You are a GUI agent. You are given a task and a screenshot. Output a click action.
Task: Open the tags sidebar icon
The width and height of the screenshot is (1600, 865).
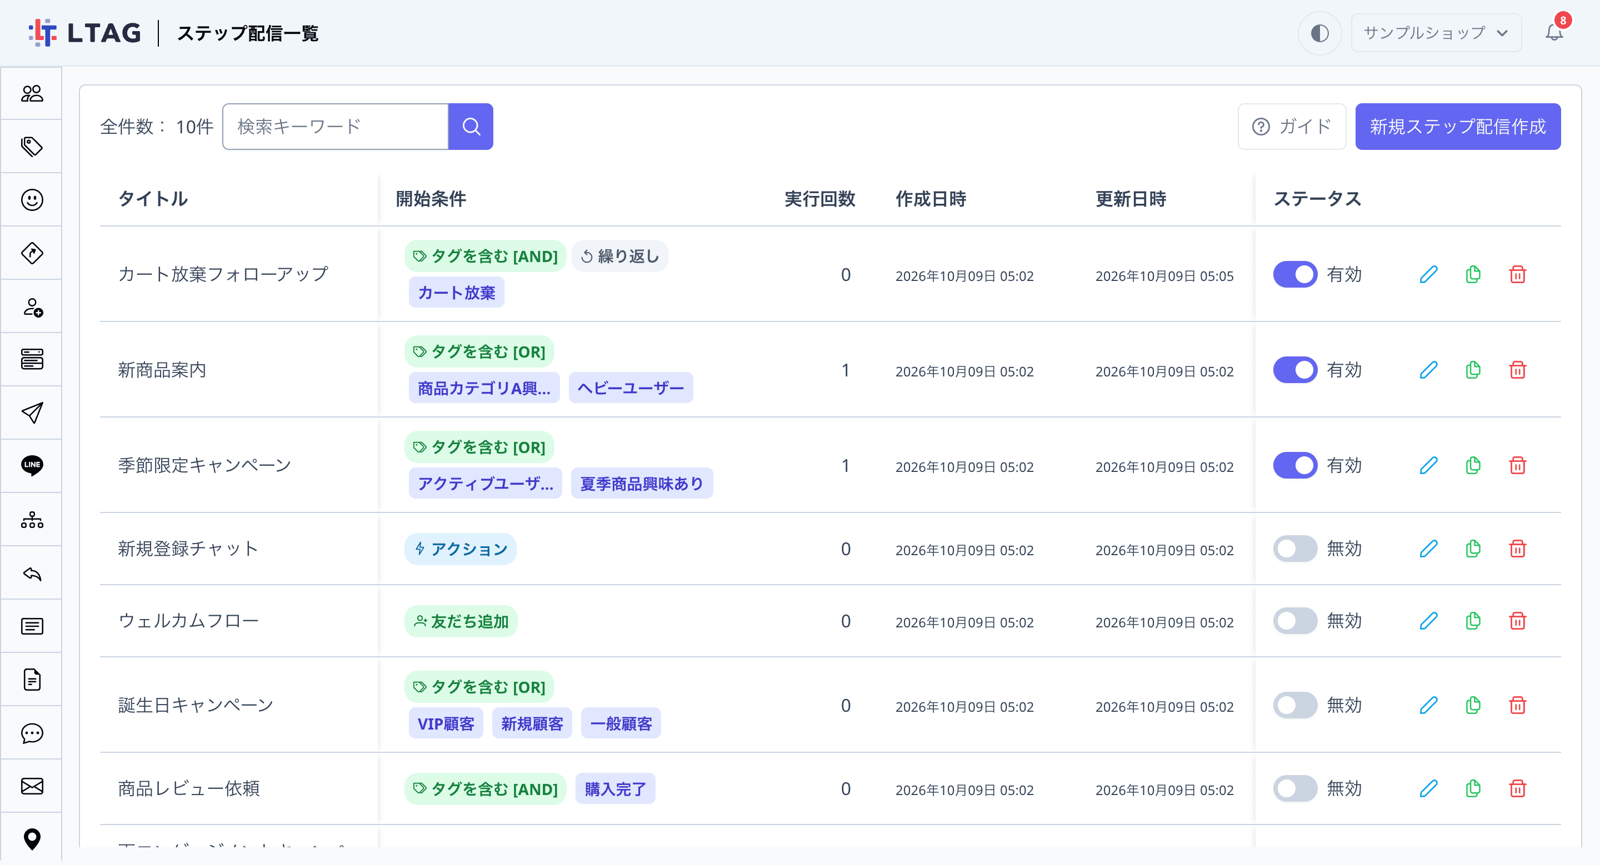point(32,147)
